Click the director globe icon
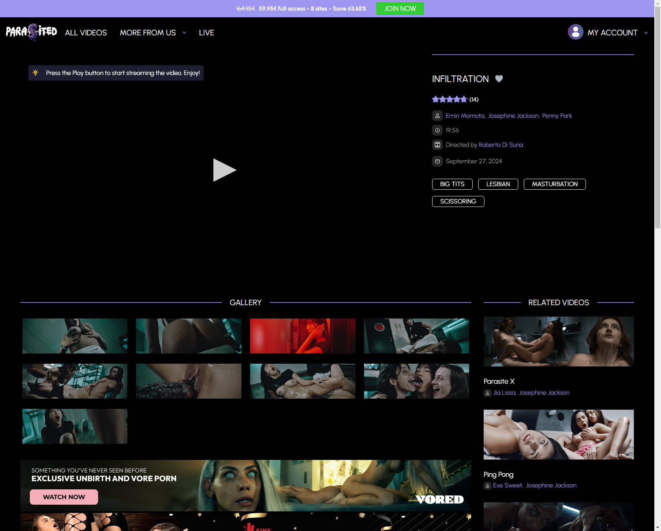This screenshot has width=661, height=531. coord(437,145)
